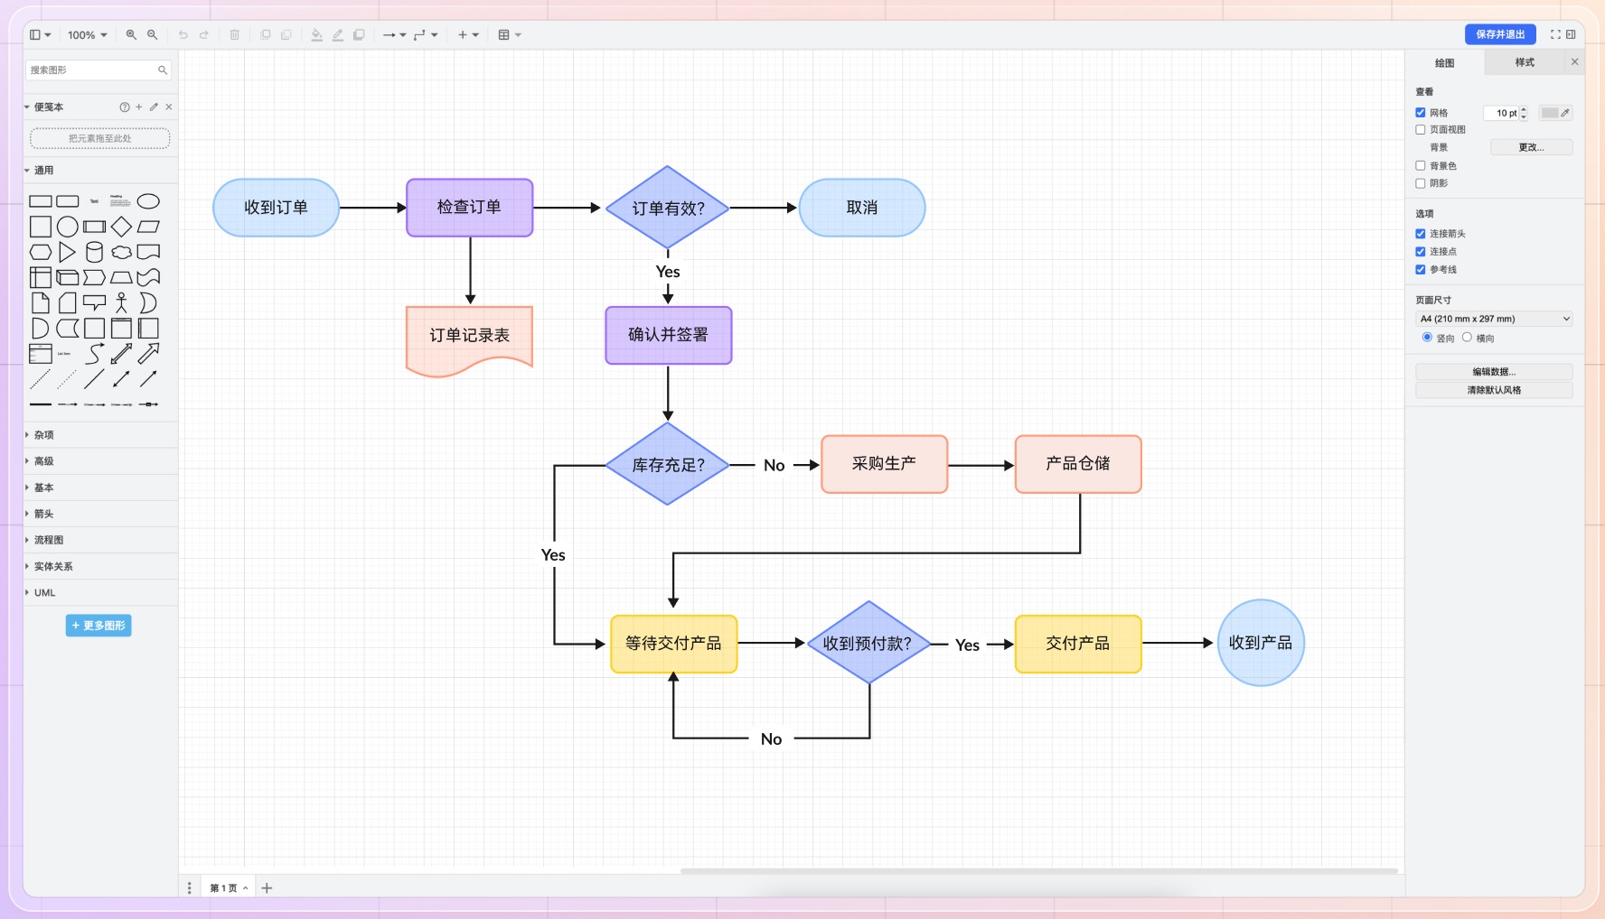Open the sidebar view layout dropdown
This screenshot has height=919, width=1605.
click(40, 35)
